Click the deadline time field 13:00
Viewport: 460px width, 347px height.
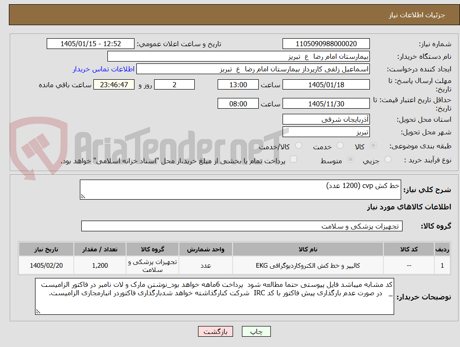pyautogui.click(x=238, y=85)
